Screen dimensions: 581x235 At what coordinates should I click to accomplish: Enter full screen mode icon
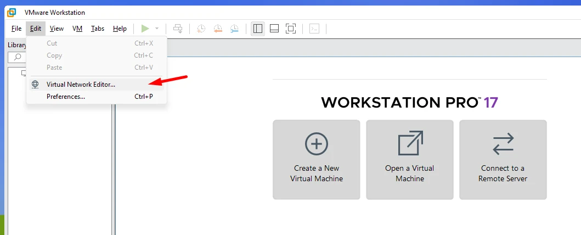point(291,29)
